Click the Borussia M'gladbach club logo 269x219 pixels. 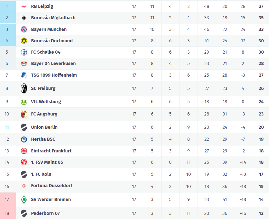(24, 18)
